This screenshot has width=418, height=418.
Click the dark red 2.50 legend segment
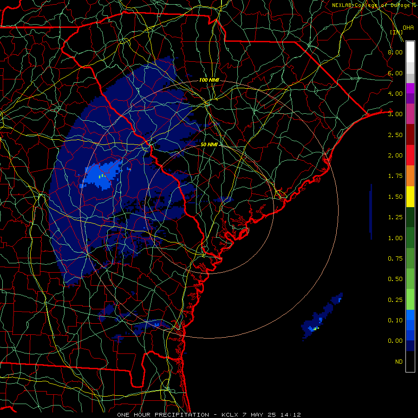(410, 135)
